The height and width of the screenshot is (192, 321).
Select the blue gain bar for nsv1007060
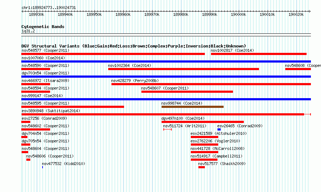coord(166,61)
